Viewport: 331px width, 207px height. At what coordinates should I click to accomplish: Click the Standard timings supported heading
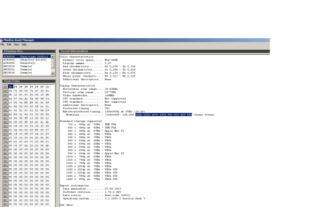(81, 121)
